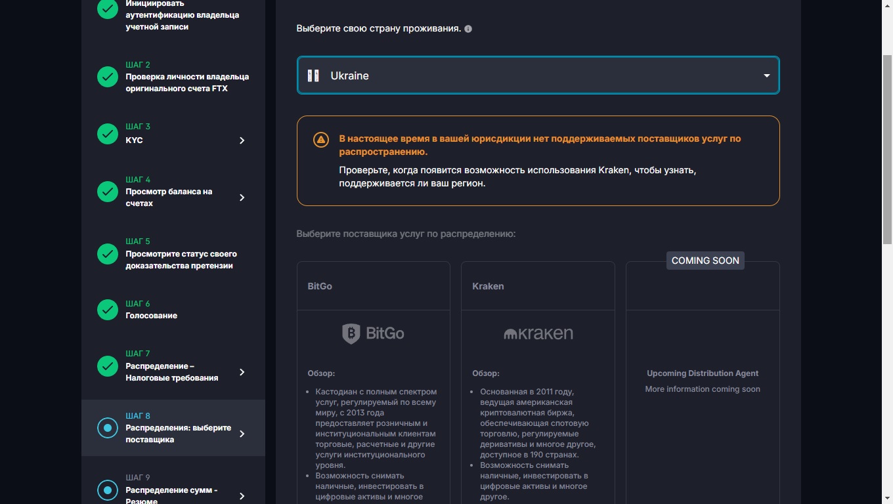The height and width of the screenshot is (504, 893).
Task: Open step Инициировать аутентификацию владельца учетной записи
Action: [x=183, y=15]
